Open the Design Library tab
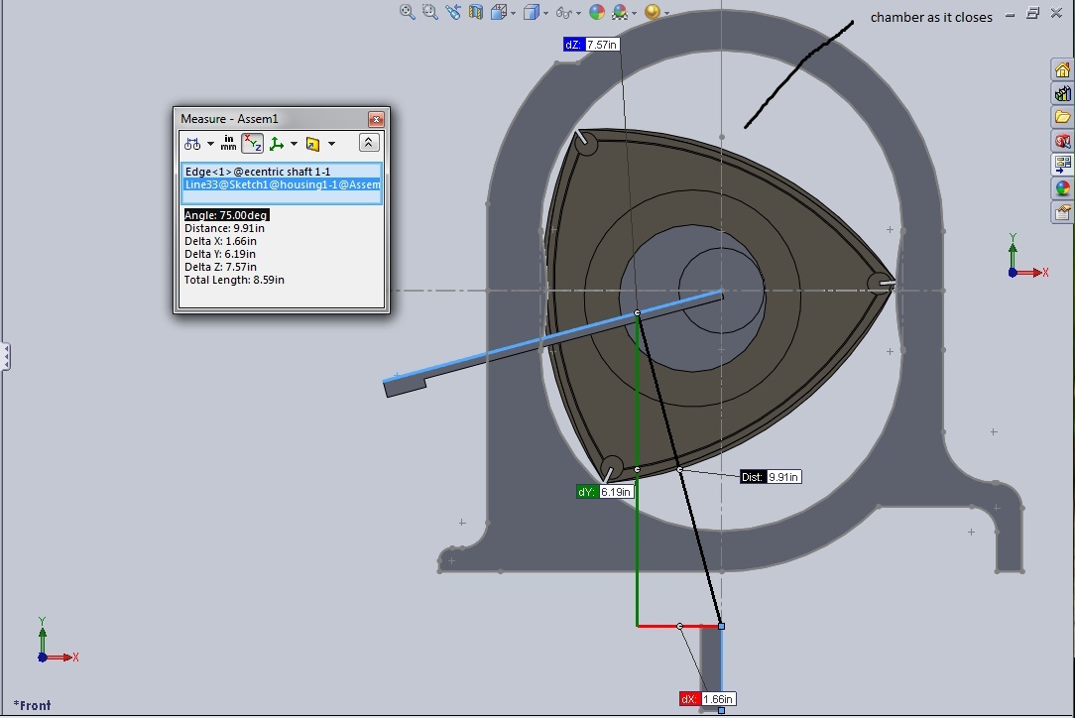Image resolution: width=1075 pixels, height=718 pixels. coord(1062,93)
